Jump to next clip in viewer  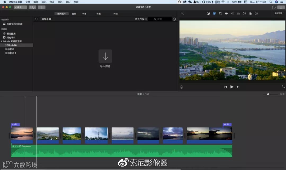[x=238, y=87]
